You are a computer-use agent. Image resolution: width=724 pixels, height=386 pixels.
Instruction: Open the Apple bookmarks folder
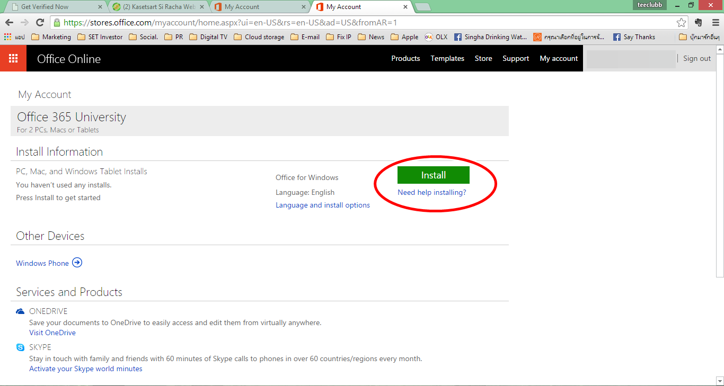[x=404, y=37]
